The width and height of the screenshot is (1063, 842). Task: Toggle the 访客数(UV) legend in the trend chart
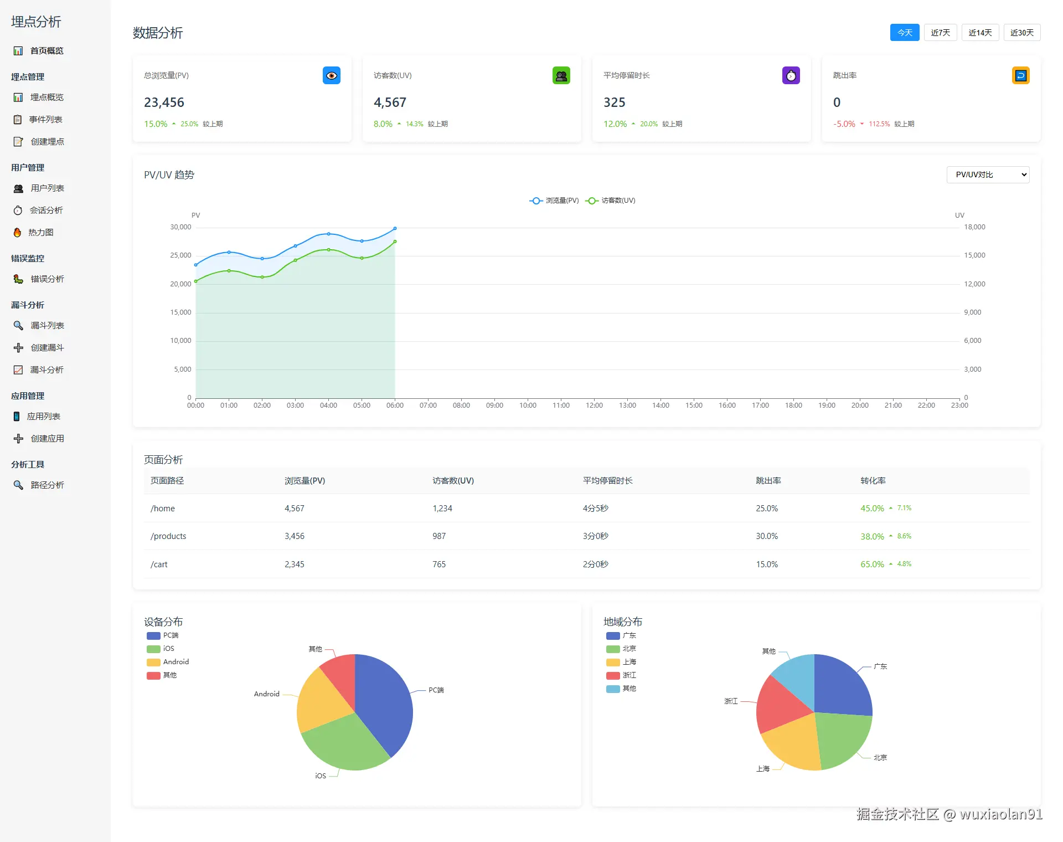coord(611,201)
